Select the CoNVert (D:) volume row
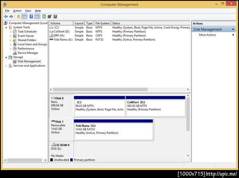 pyautogui.click(x=119, y=31)
